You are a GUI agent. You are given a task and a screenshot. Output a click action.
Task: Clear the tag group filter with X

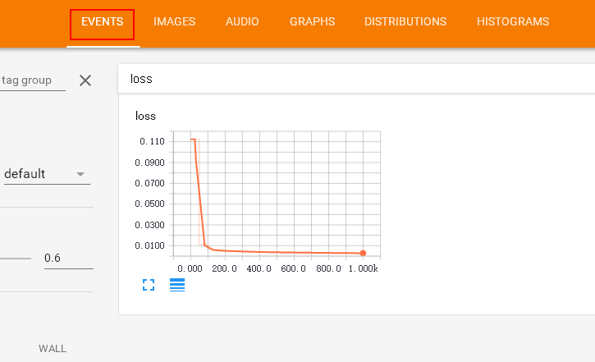(85, 80)
